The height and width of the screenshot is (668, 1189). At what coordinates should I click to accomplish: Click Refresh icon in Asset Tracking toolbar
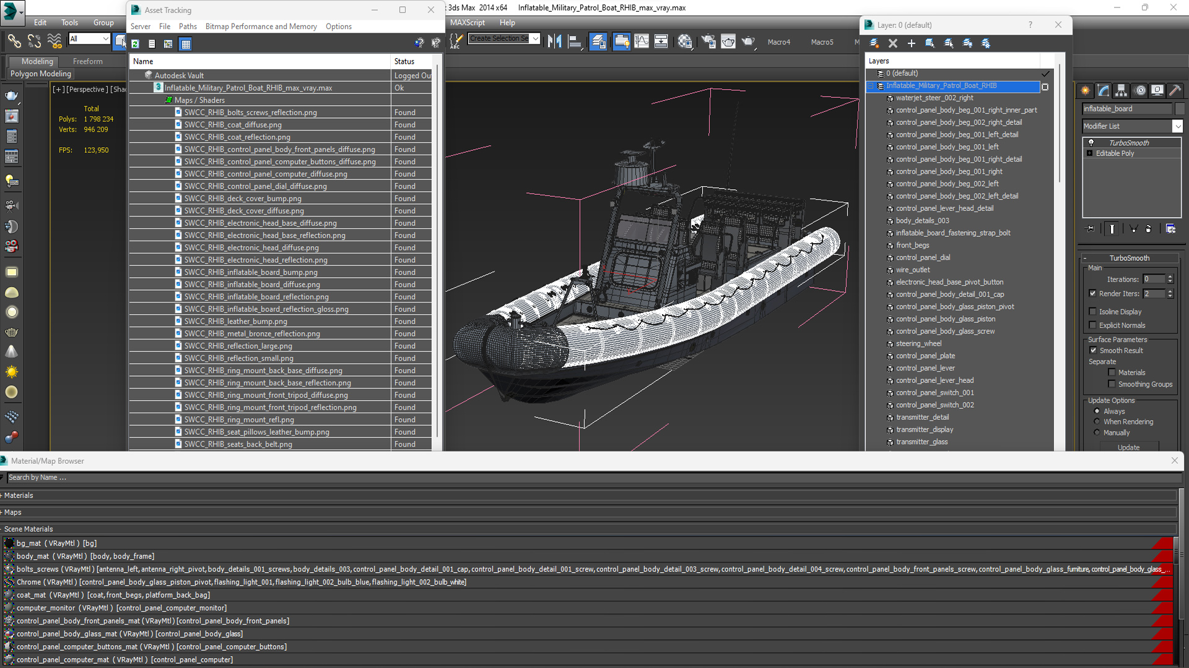click(x=135, y=44)
